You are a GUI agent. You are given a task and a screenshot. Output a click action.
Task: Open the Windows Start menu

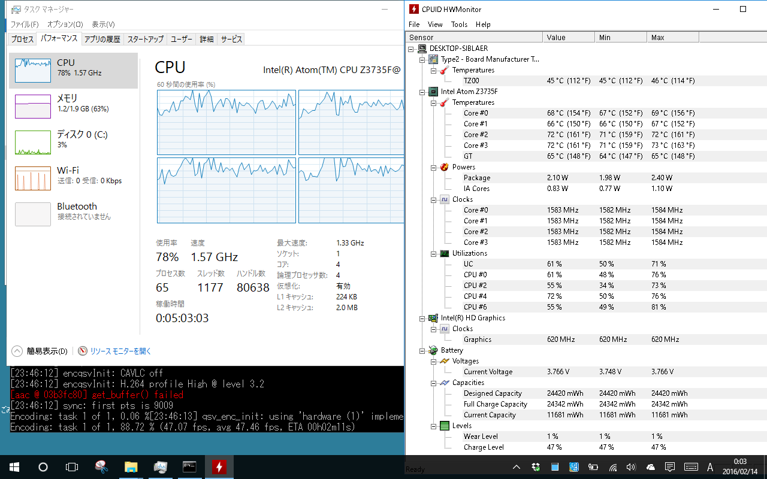[14, 467]
